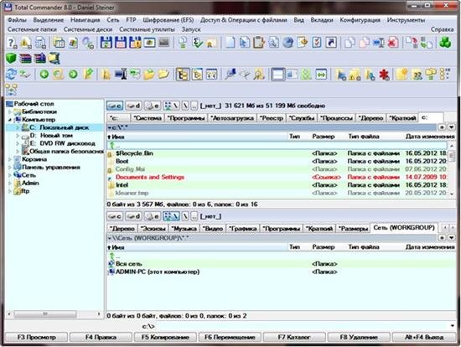This screenshot has width=461, height=347.
Task: Open the Файлы menu
Action: pyautogui.click(x=17, y=20)
